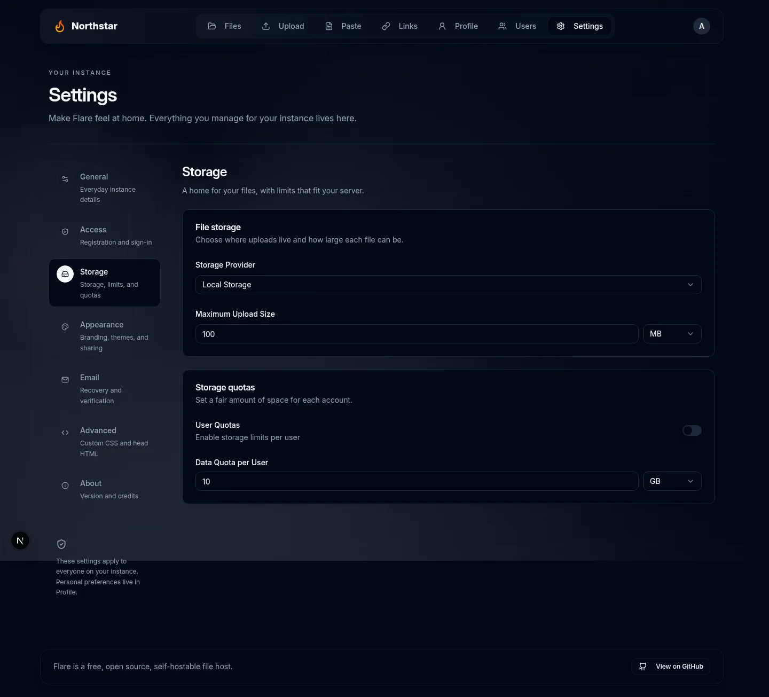Click the View on GitHub button
Image resolution: width=769 pixels, height=697 pixels.
click(x=671, y=667)
